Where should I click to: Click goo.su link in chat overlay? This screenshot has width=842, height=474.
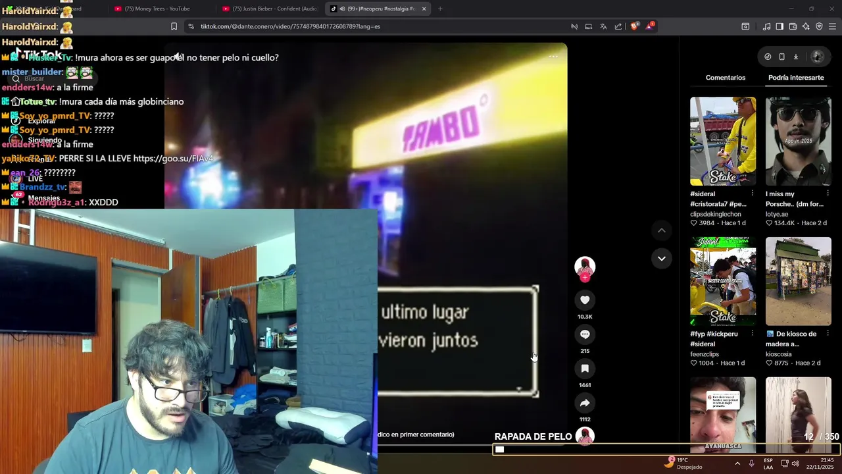(173, 159)
